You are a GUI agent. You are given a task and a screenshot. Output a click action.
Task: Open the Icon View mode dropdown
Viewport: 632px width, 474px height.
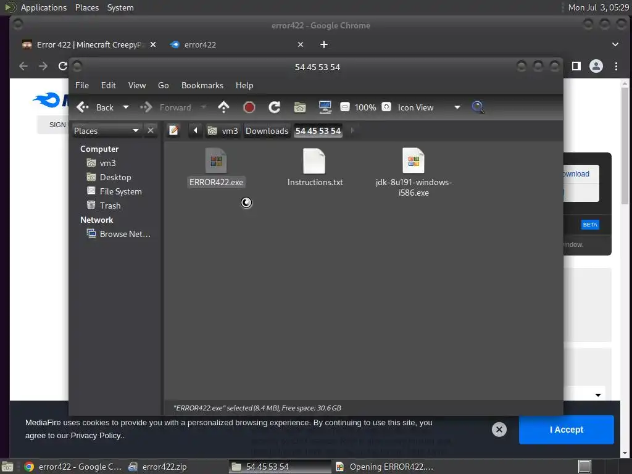[429, 107]
